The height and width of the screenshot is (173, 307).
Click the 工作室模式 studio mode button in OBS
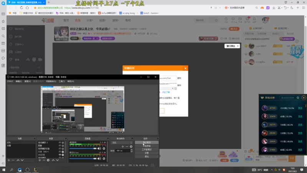point(147,150)
